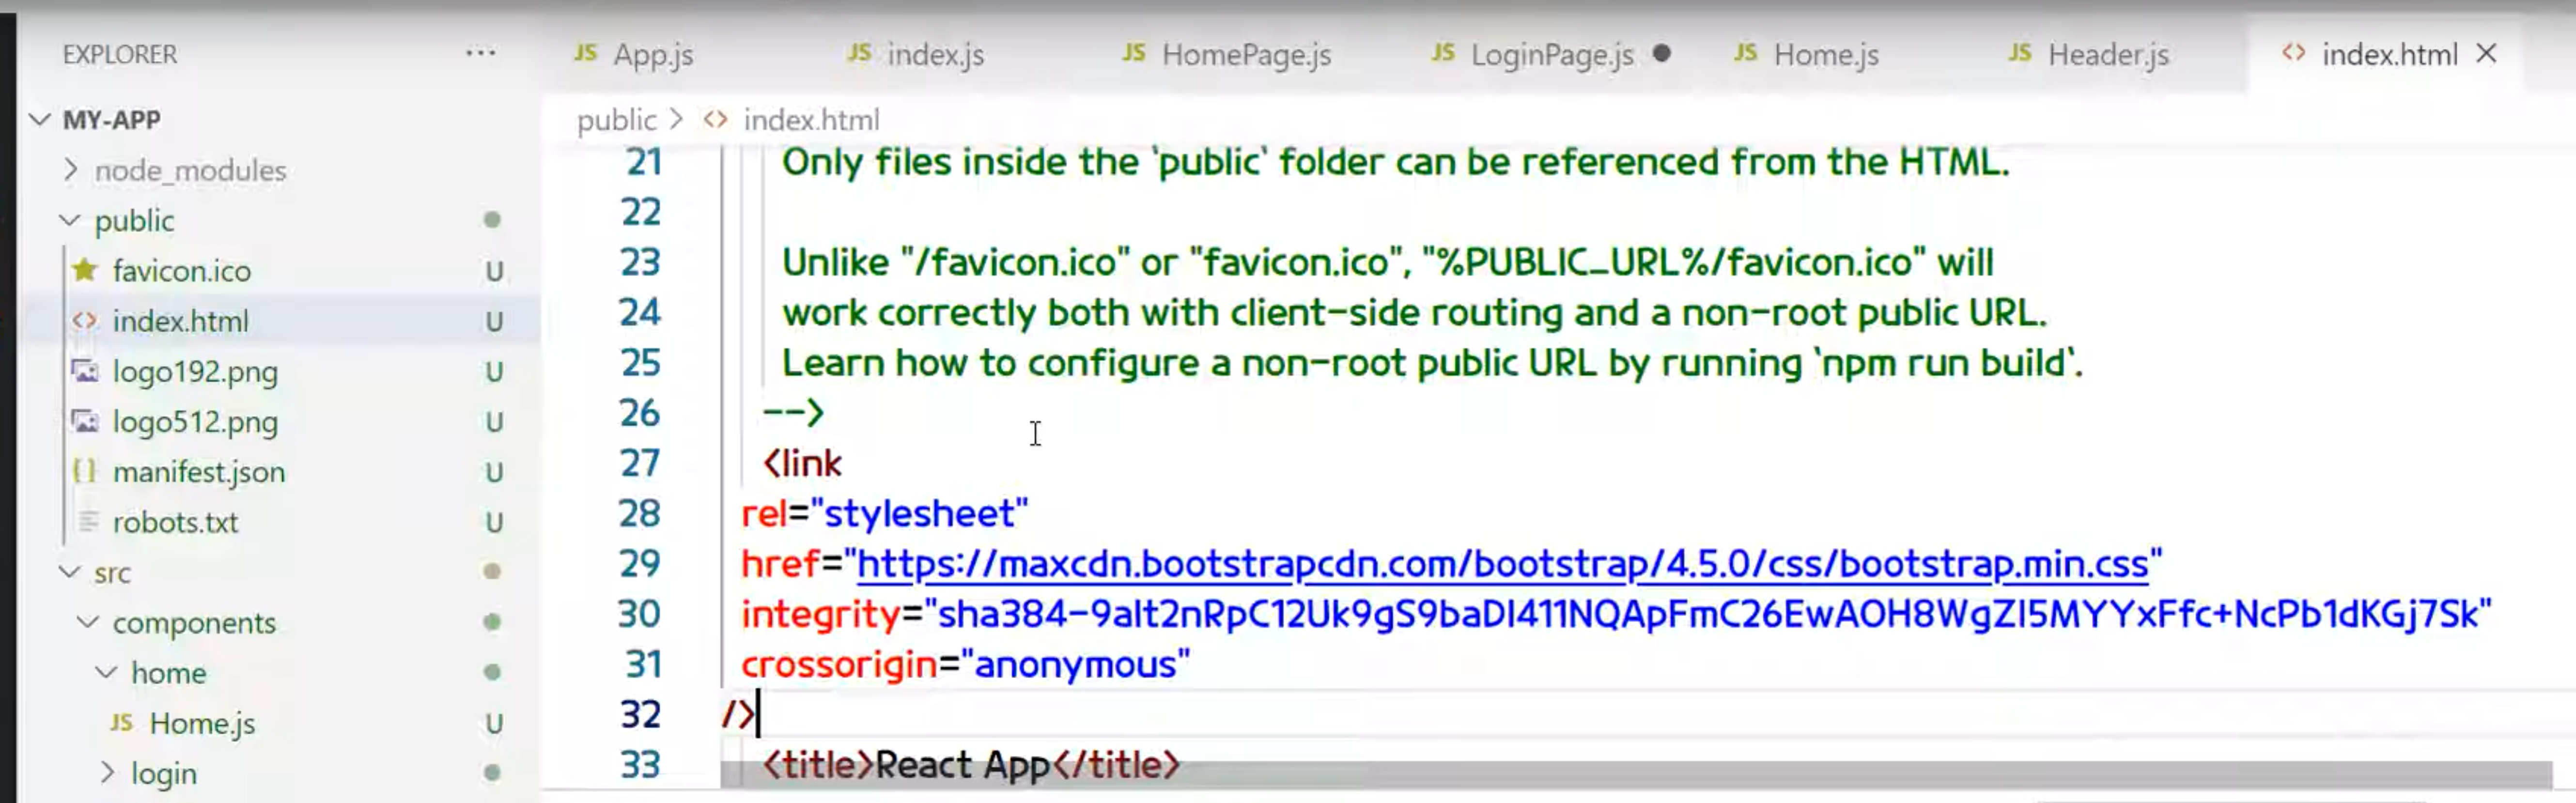Click line number 27 in the gutter
The width and height of the screenshot is (2576, 803).
640,463
